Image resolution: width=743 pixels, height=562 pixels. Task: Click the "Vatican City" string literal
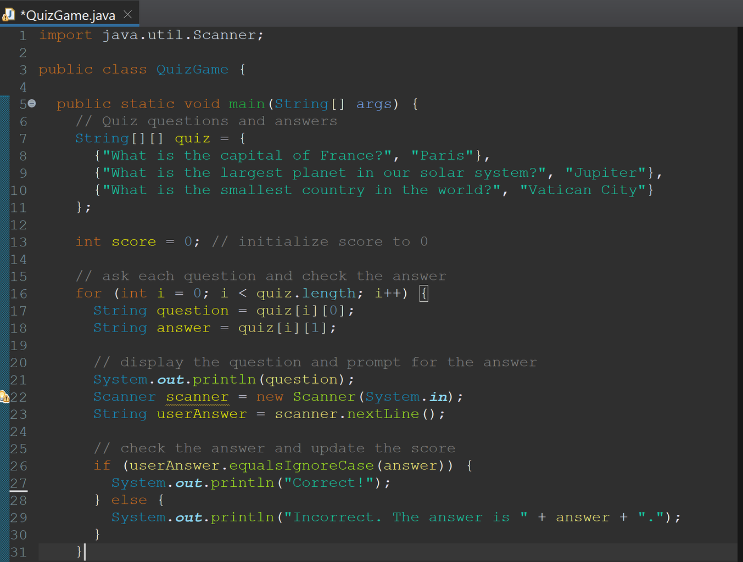pos(583,190)
